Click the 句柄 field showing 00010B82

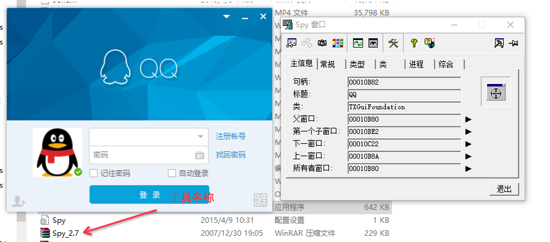coord(404,82)
